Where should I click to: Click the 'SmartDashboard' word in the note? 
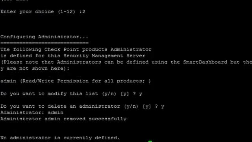[205, 62]
